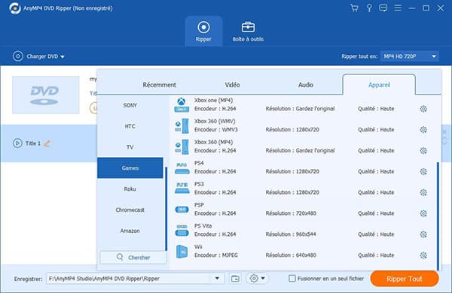The width and height of the screenshot is (452, 293).
Task: Click the Chercher search field
Action: pyautogui.click(x=133, y=258)
